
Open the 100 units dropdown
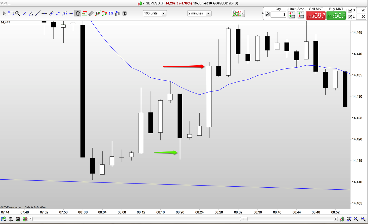pyautogui.click(x=155, y=13)
